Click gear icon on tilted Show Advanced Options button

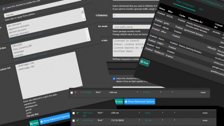(42, 122)
